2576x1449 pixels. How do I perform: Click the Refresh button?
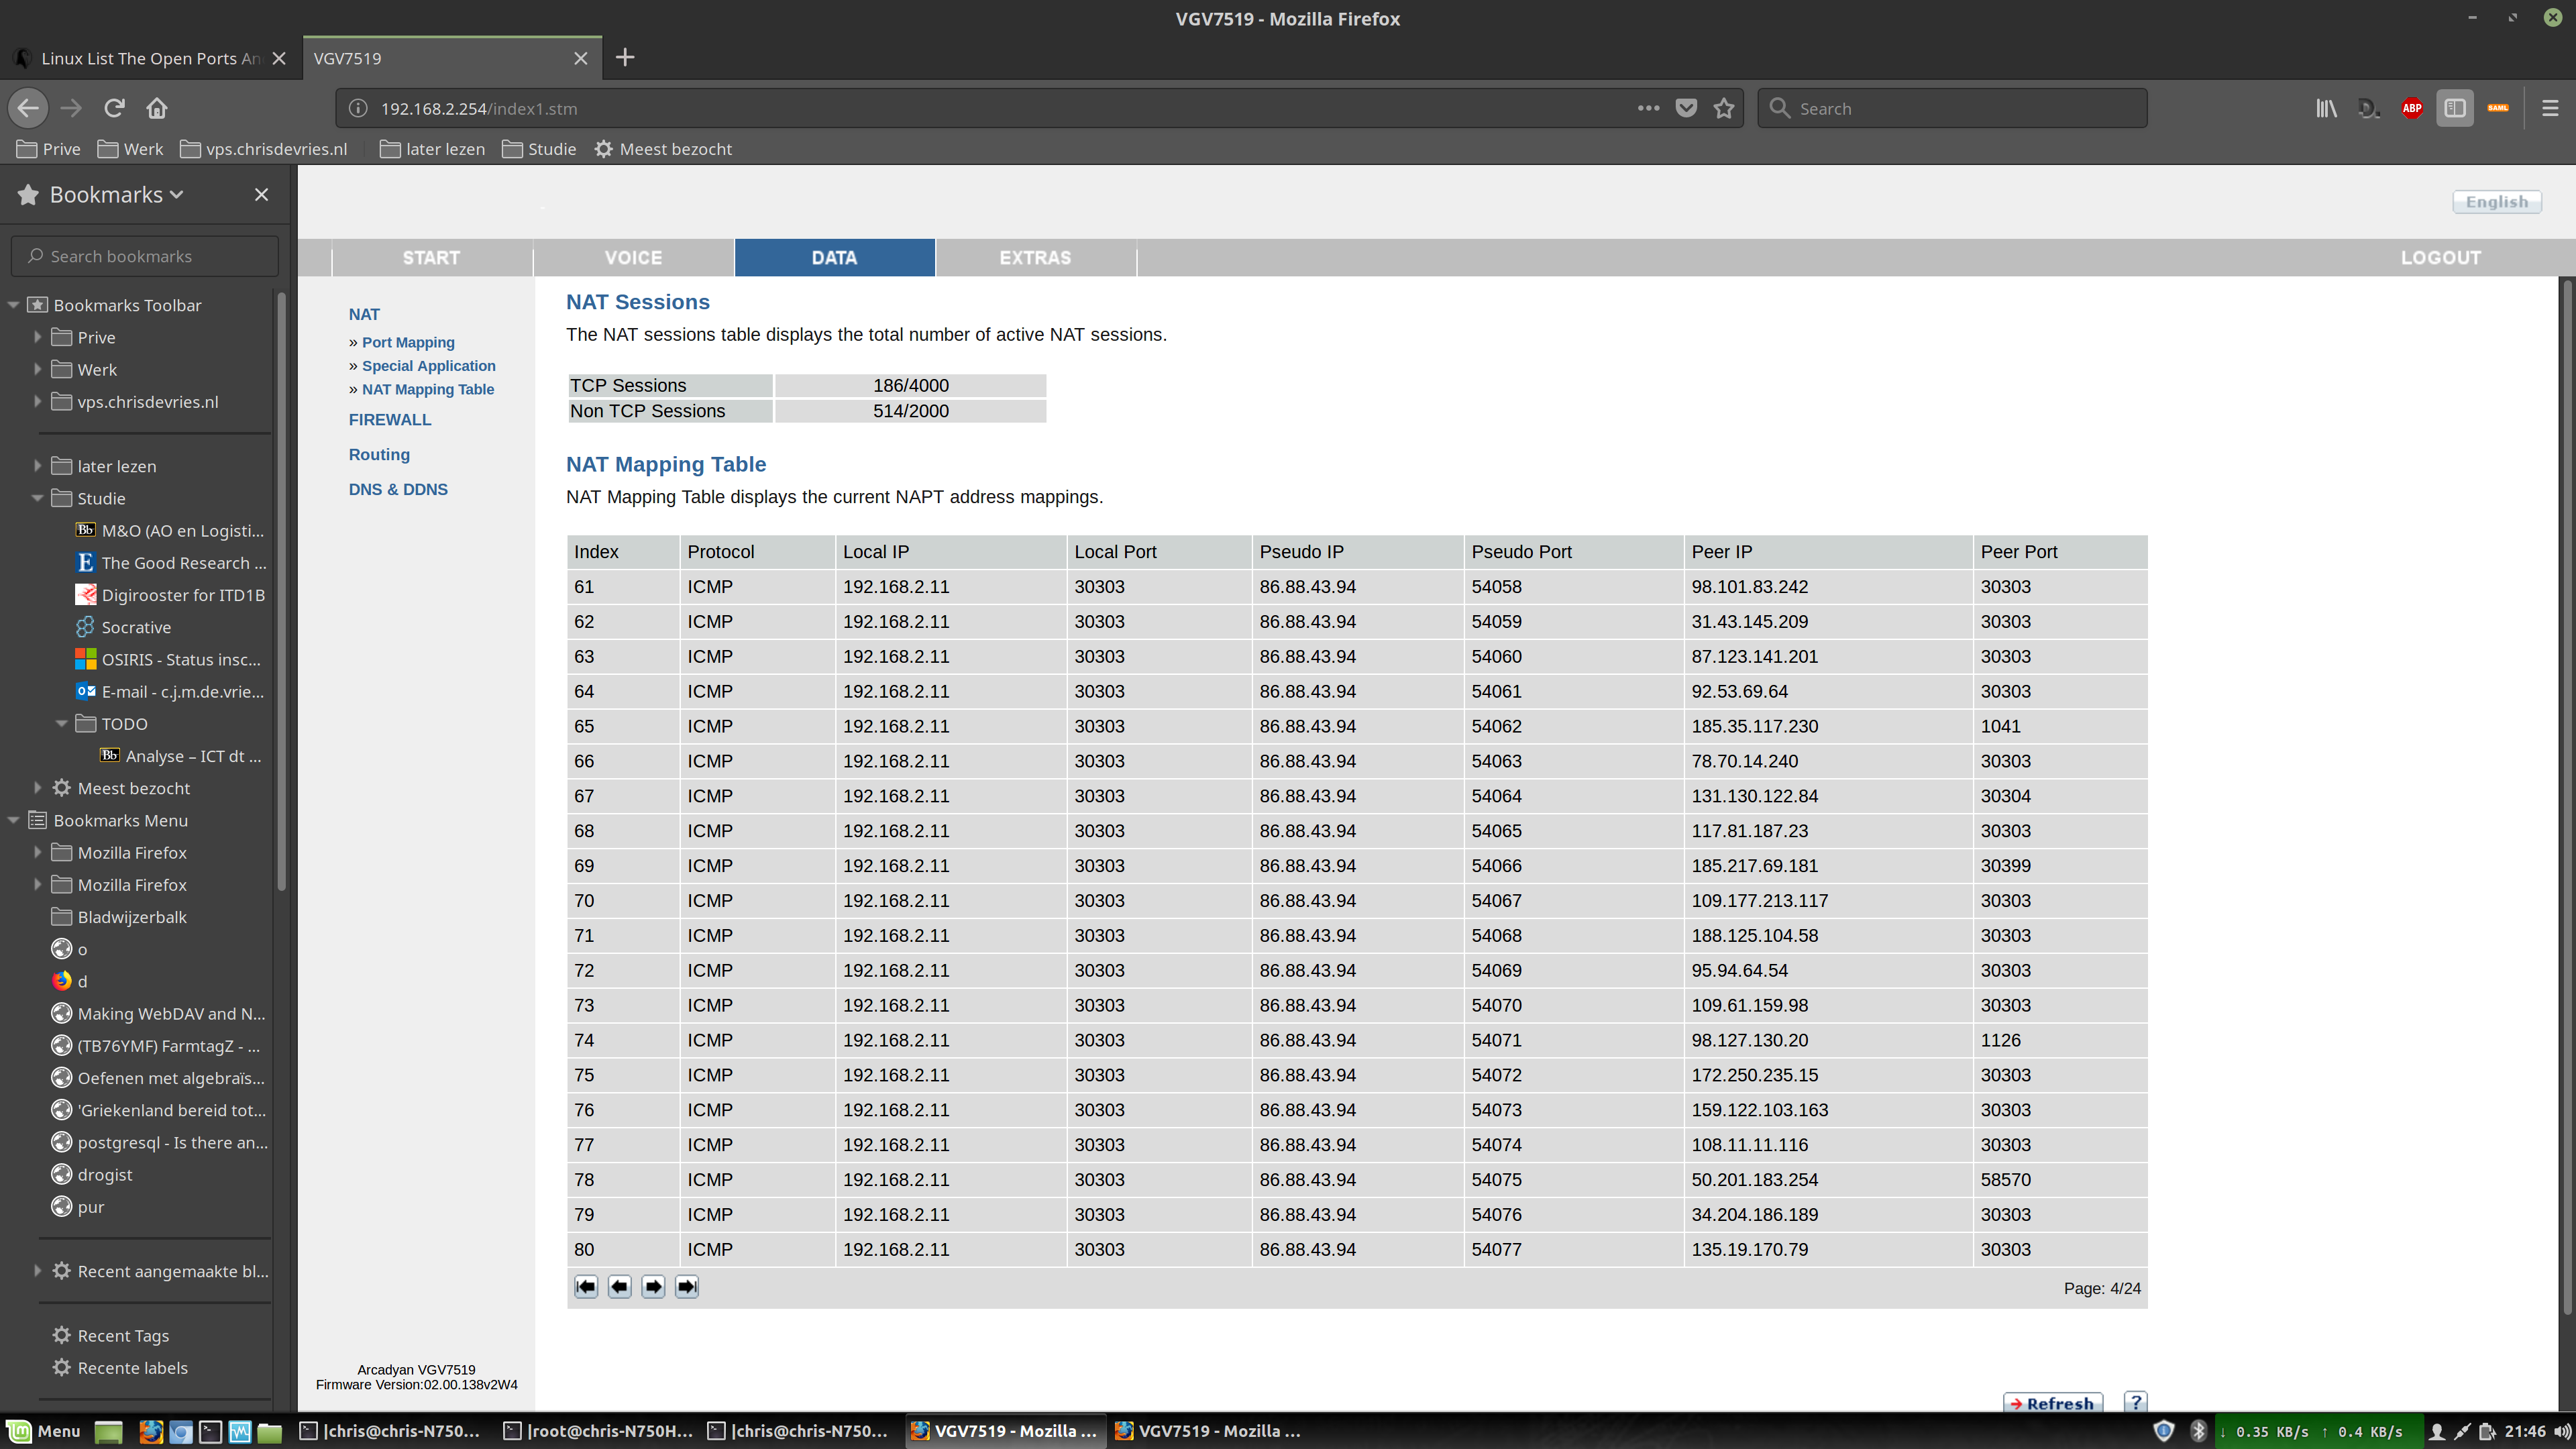pos(2053,1402)
